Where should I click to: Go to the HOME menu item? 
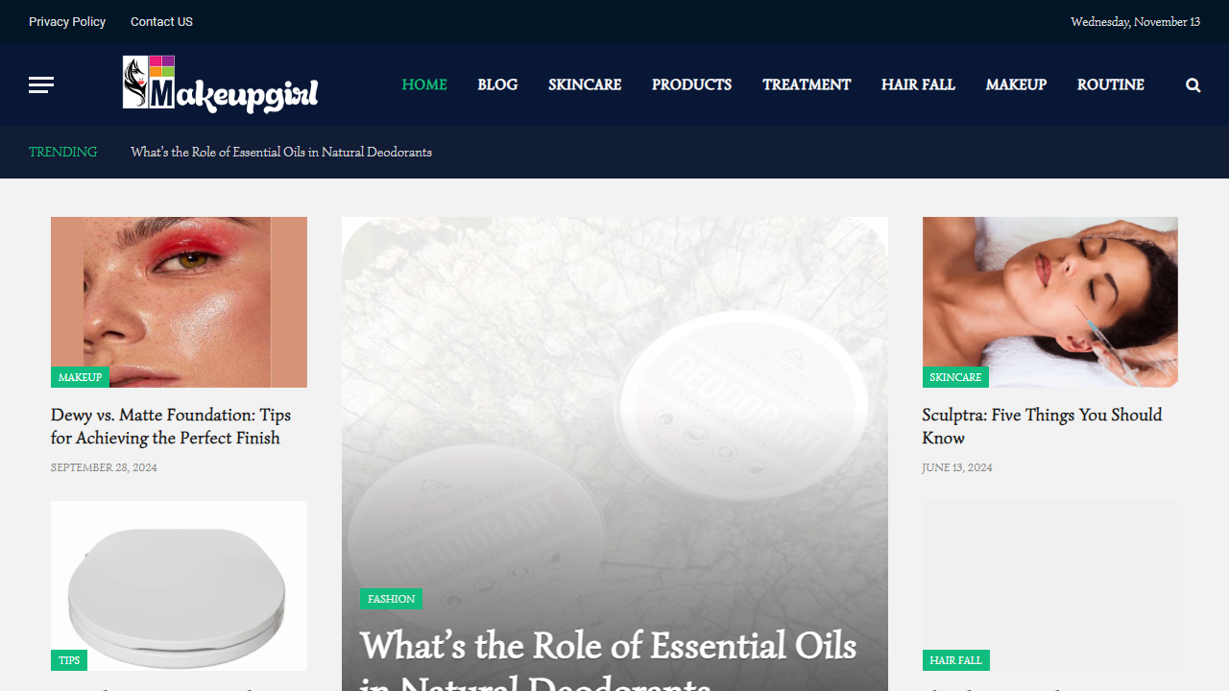424,84
